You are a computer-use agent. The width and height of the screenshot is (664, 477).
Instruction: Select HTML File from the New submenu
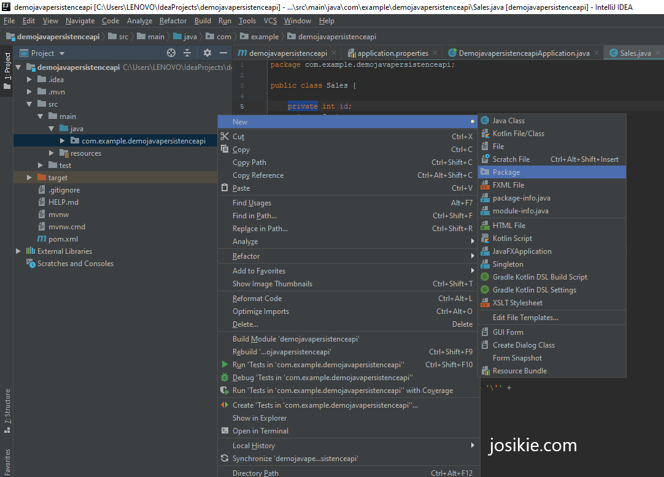507,225
